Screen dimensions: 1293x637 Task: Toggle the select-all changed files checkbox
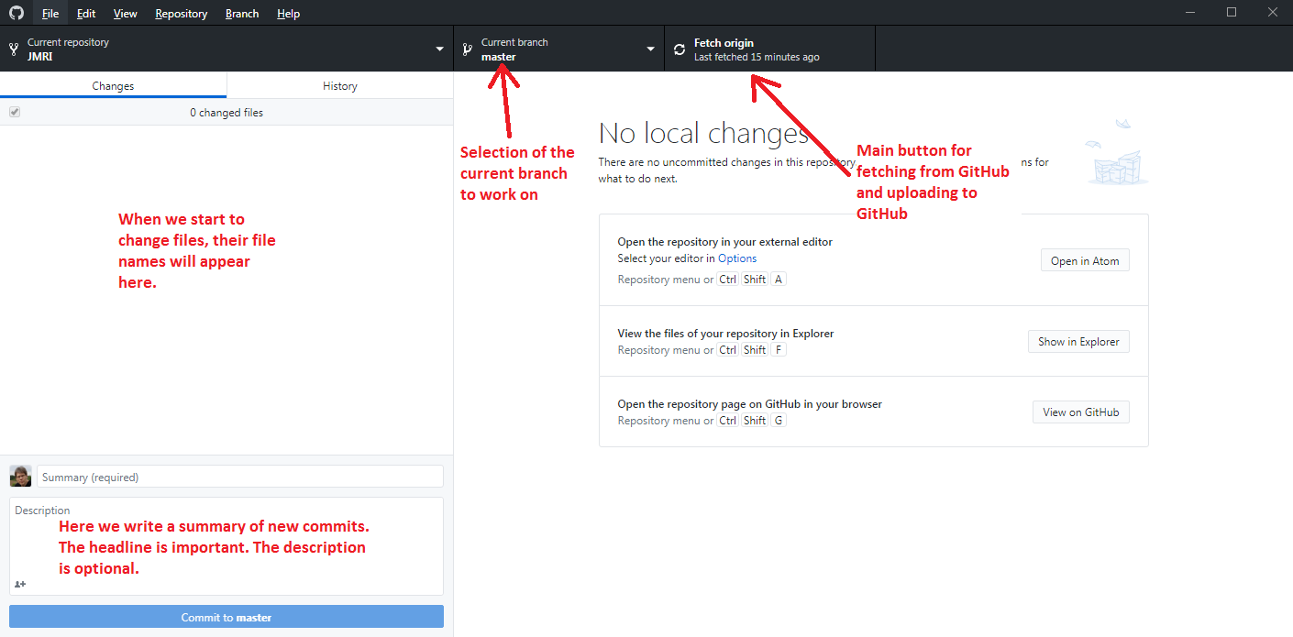point(15,112)
